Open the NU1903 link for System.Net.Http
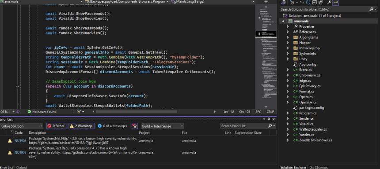380x169 pixels. (x=20, y=141)
